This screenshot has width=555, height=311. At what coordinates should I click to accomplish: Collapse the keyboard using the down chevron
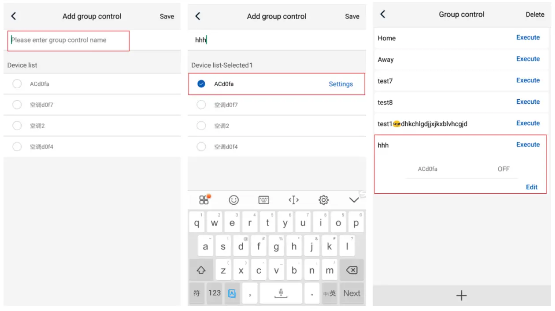tap(352, 199)
